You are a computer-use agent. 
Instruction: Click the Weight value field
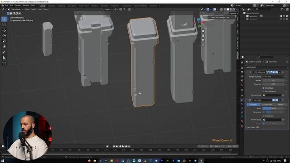pyautogui.click(x=273, y=81)
